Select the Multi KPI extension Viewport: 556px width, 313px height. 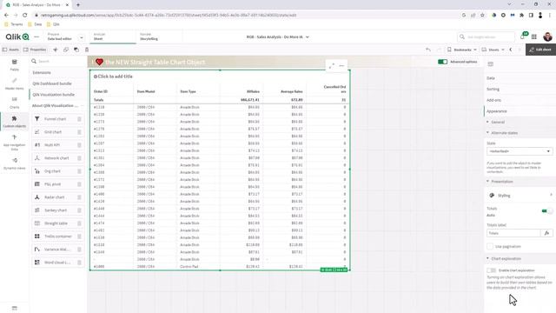[x=58, y=145]
